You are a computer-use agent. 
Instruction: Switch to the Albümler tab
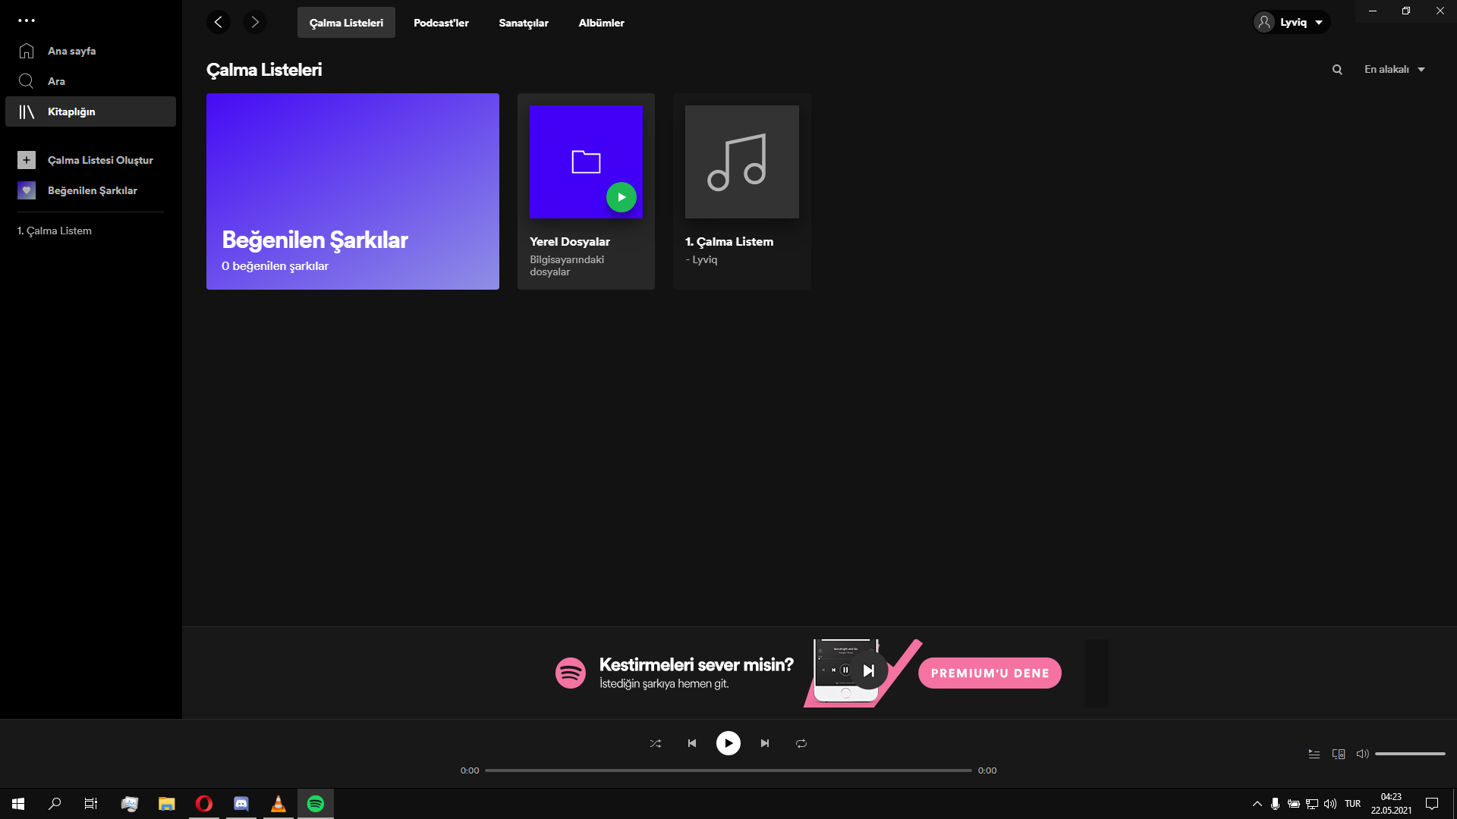tap(601, 23)
